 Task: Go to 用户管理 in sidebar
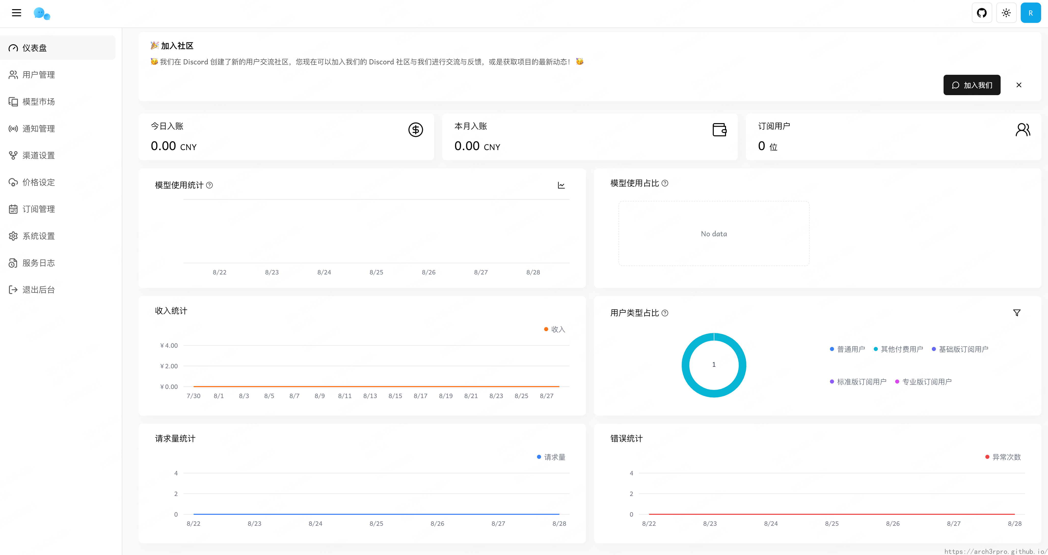38,75
